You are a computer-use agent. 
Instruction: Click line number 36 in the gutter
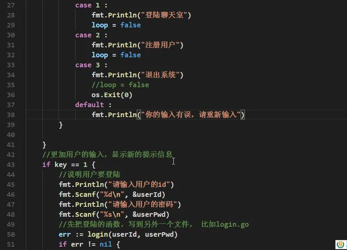[x=11, y=95]
